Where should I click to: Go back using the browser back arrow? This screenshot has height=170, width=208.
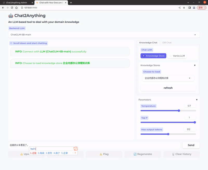click(x=3, y=8)
